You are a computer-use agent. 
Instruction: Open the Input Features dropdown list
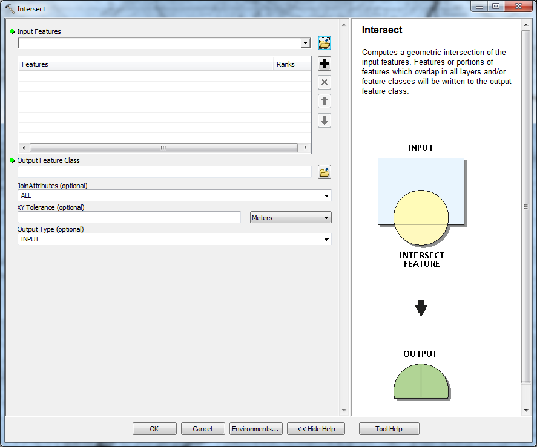306,44
